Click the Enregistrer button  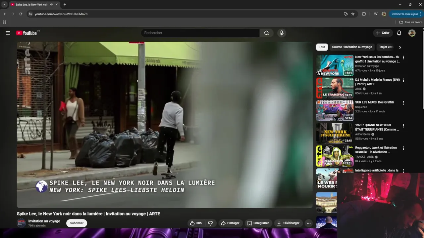point(258,223)
